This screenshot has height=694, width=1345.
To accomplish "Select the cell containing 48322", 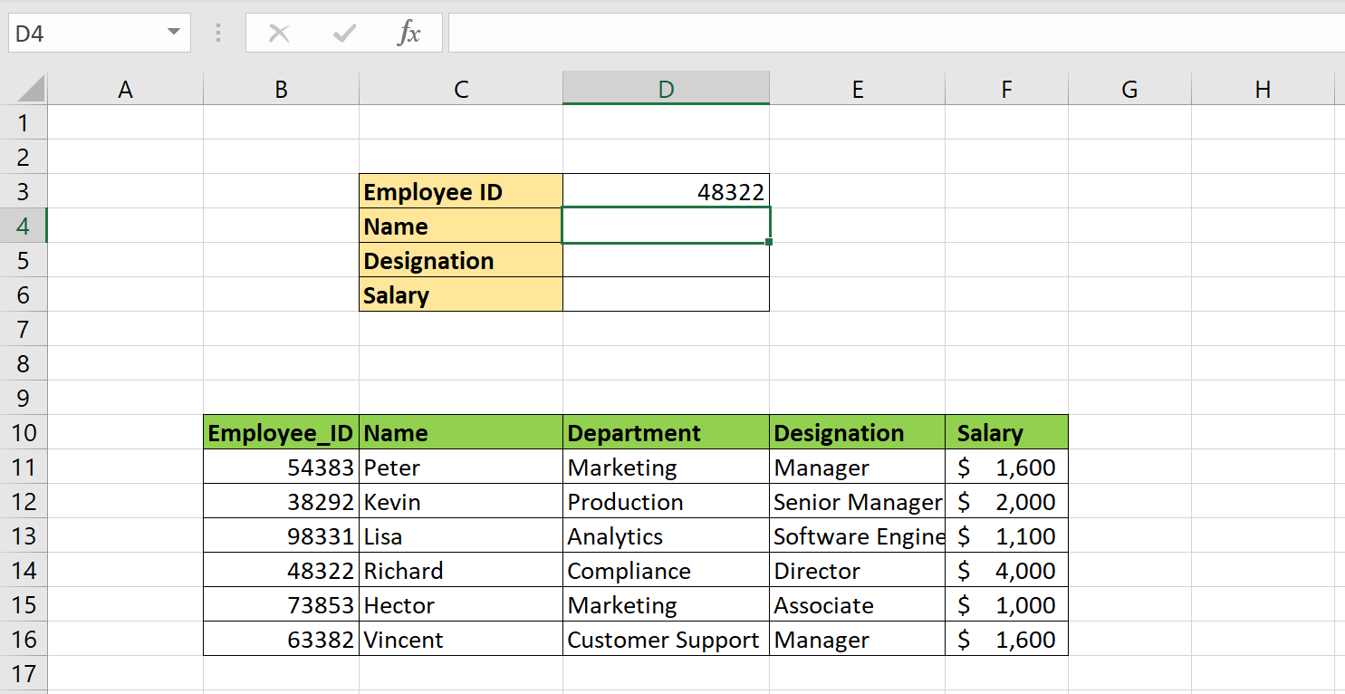I will [666, 191].
